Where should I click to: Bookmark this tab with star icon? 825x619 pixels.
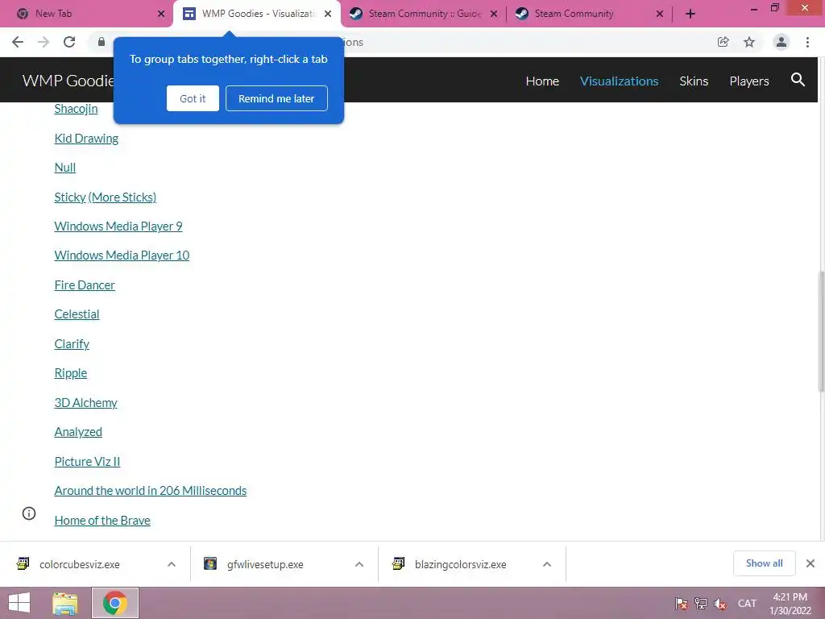749,42
